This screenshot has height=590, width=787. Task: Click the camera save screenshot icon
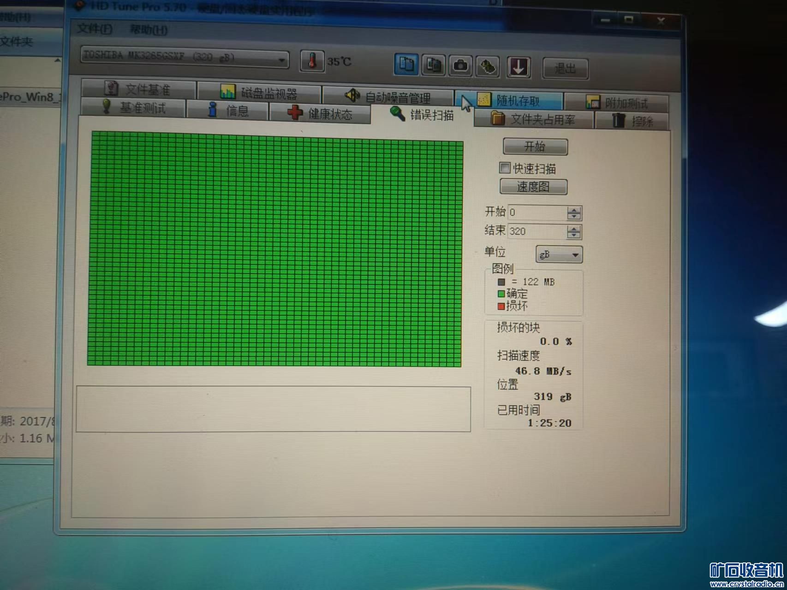click(460, 66)
